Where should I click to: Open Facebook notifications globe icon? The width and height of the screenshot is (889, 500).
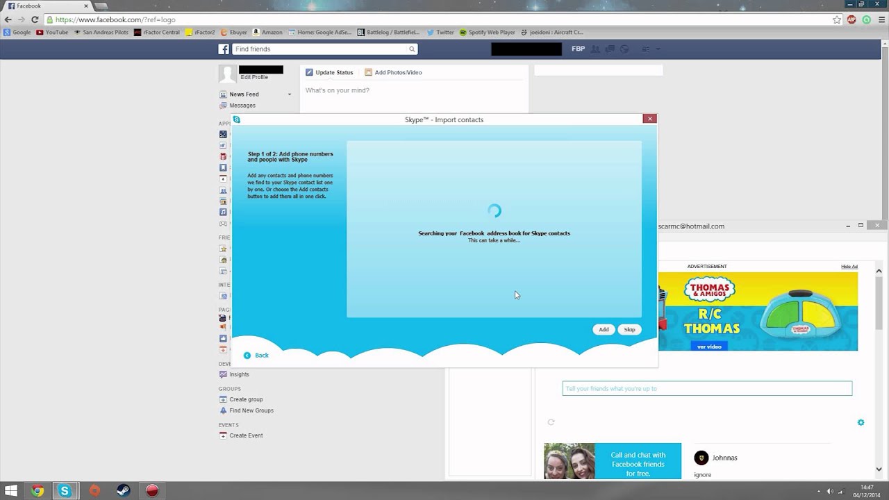click(624, 49)
